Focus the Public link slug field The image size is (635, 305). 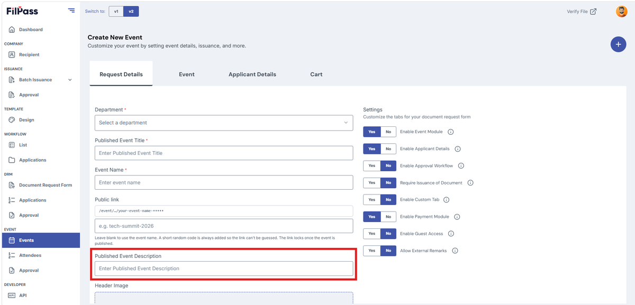click(224, 226)
